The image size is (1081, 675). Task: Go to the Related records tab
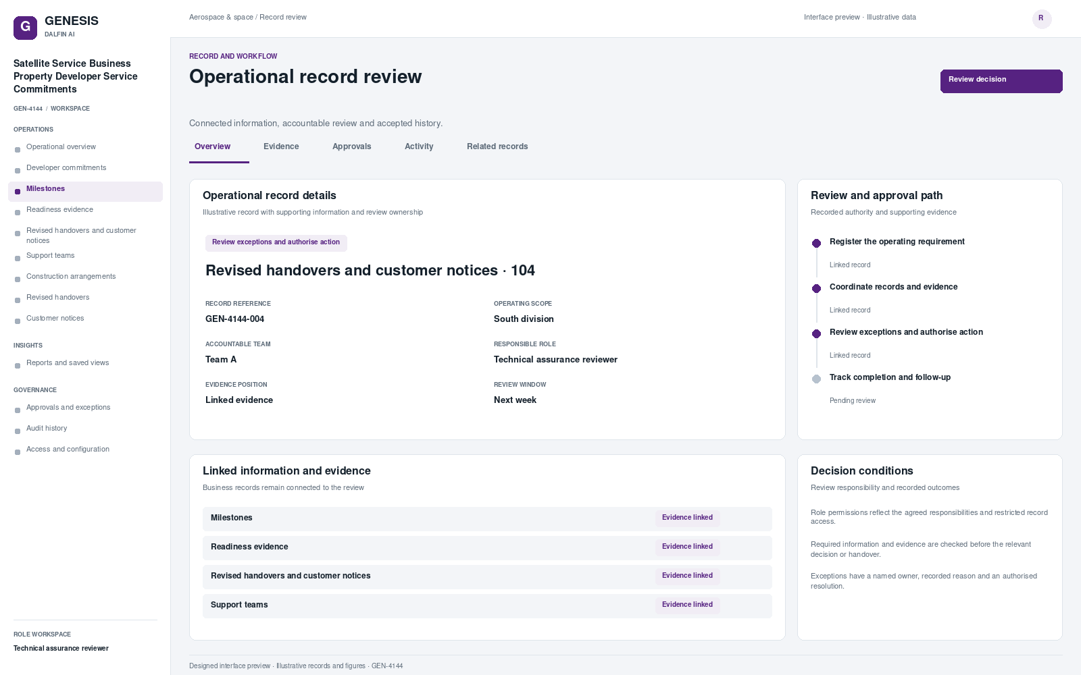pos(497,146)
